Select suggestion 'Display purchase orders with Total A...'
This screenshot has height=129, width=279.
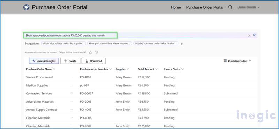(x=156, y=44)
